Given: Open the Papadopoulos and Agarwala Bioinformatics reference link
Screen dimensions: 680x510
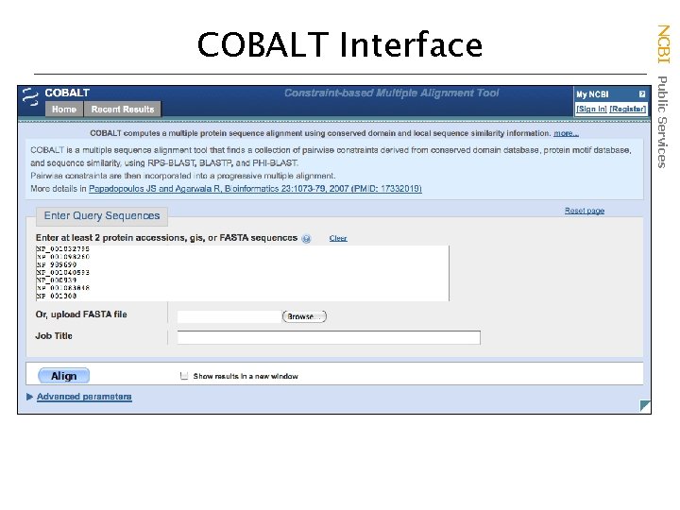Looking at the screenshot, I should [x=255, y=189].
